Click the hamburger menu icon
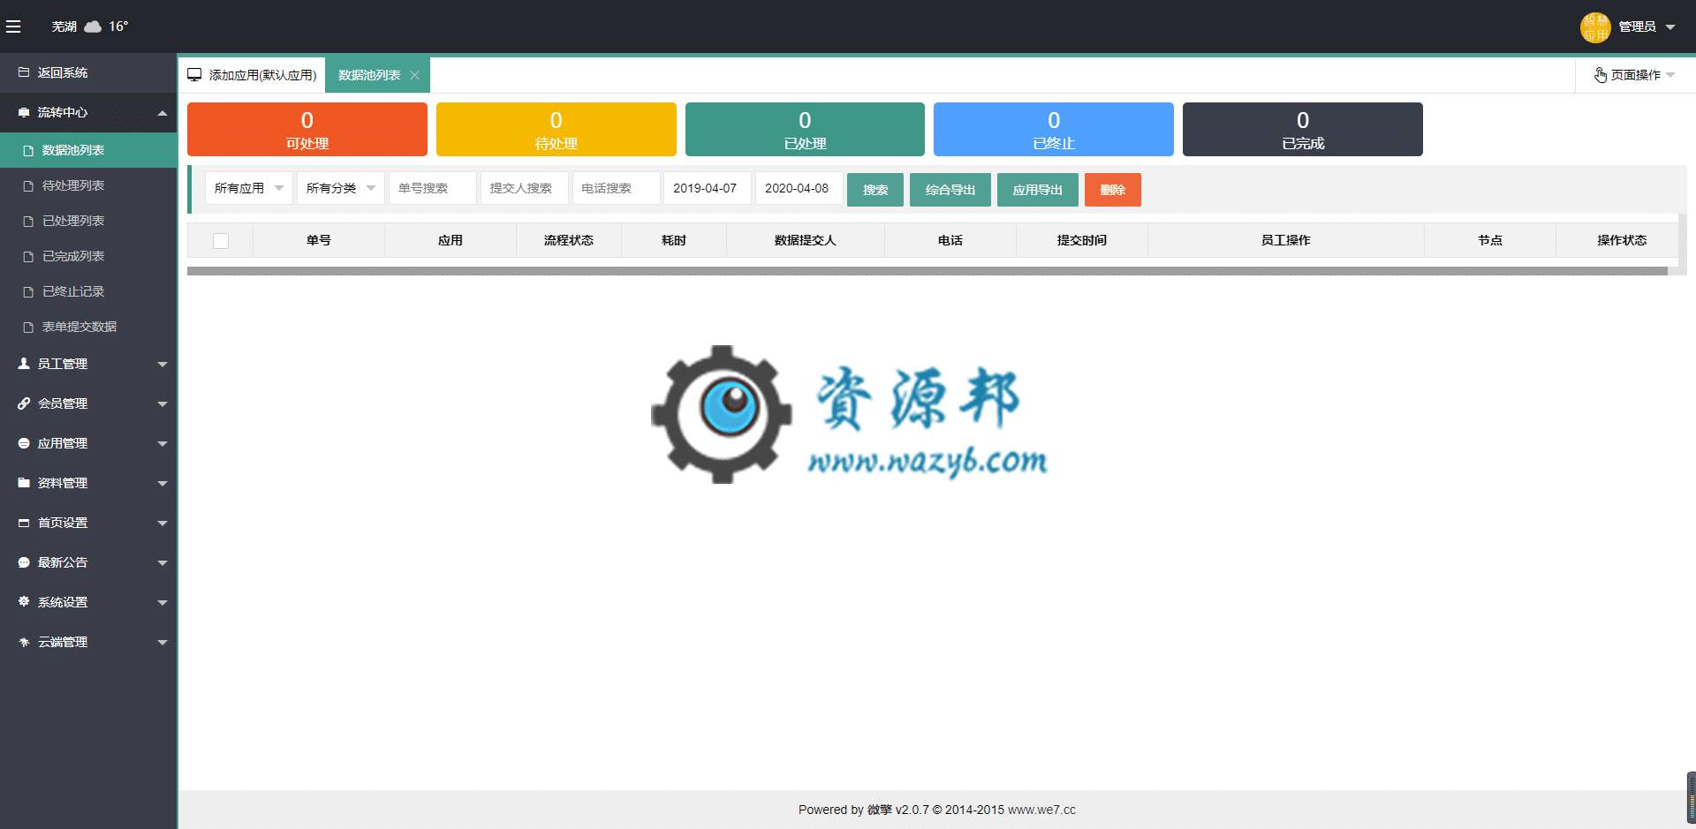The width and height of the screenshot is (1696, 829). (13, 26)
